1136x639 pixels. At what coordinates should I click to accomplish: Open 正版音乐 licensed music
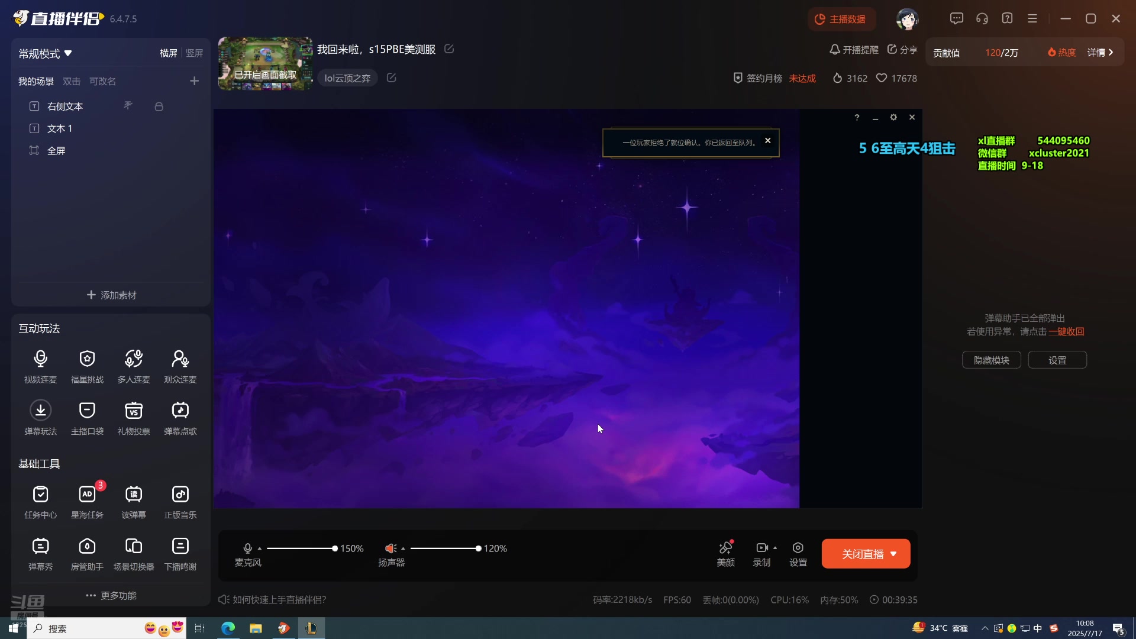(180, 502)
